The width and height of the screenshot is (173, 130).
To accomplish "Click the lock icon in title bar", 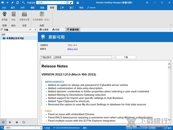I will coord(78,3).
